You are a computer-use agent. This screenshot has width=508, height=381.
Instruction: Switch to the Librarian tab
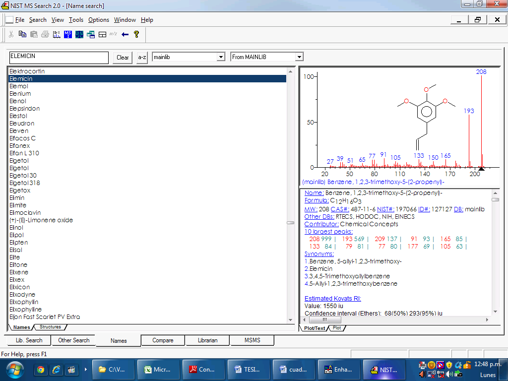pyautogui.click(x=207, y=340)
